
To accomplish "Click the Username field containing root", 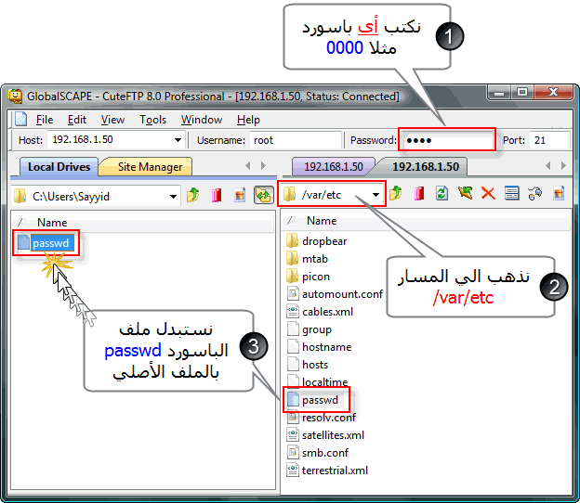I will 296,140.
